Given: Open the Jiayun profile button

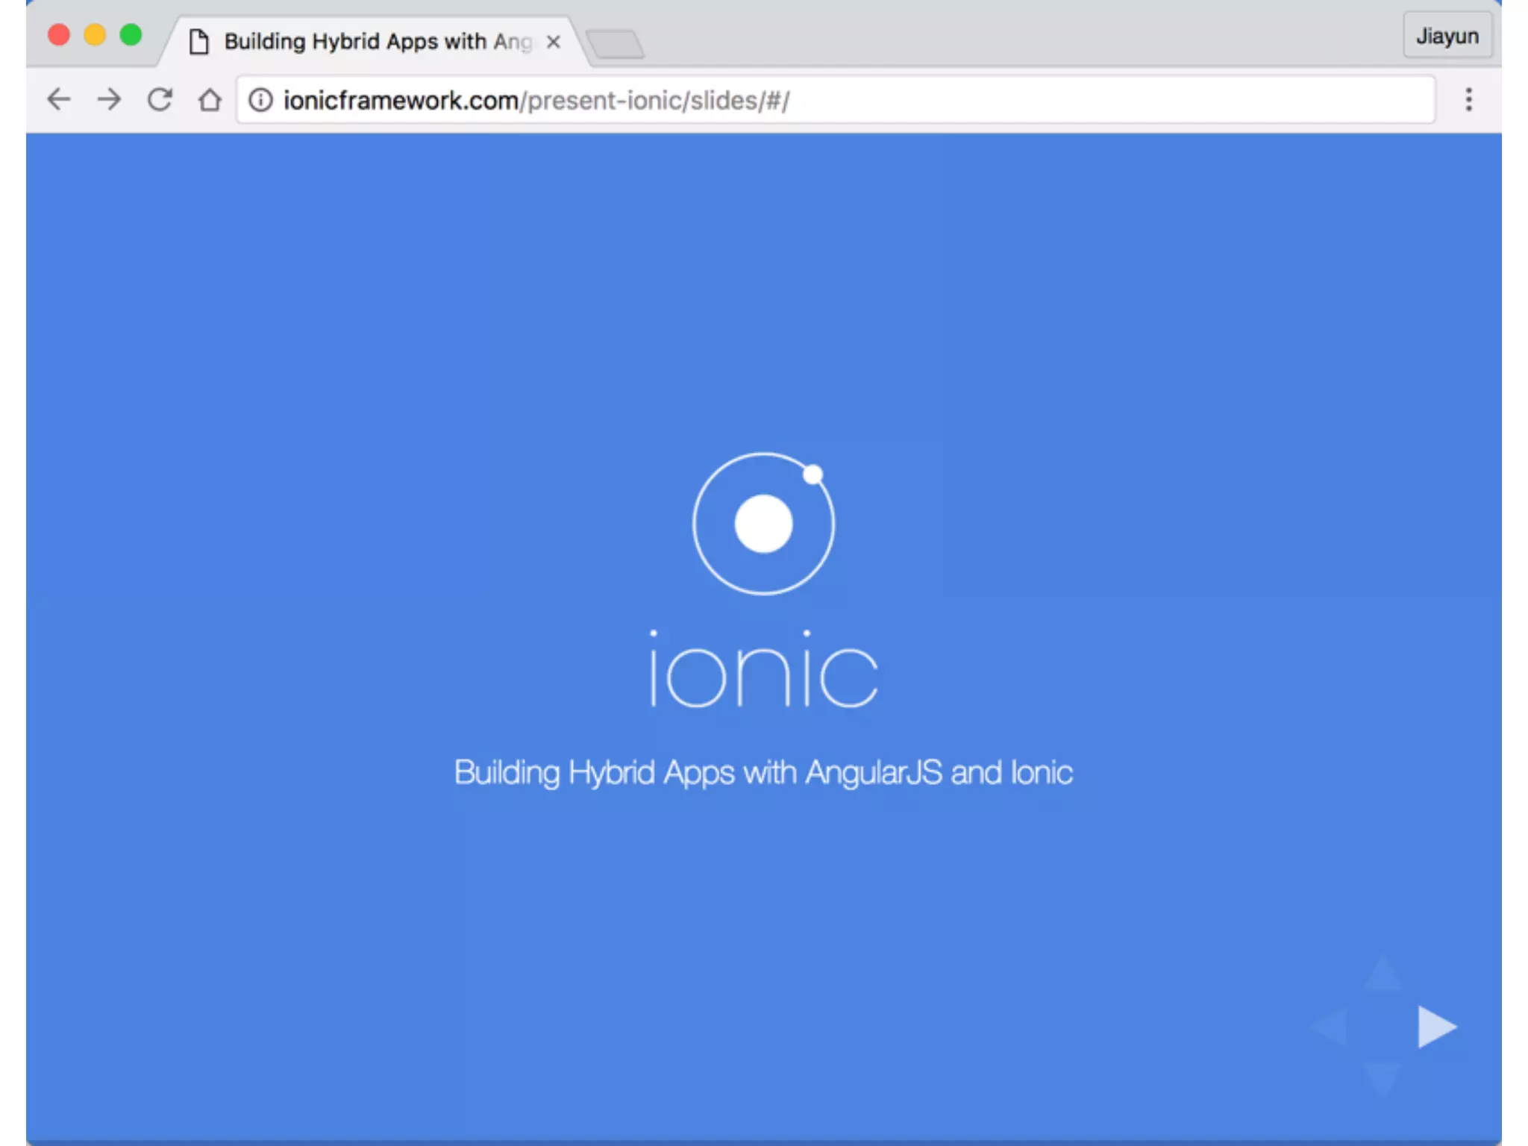Looking at the screenshot, I should click(x=1447, y=36).
